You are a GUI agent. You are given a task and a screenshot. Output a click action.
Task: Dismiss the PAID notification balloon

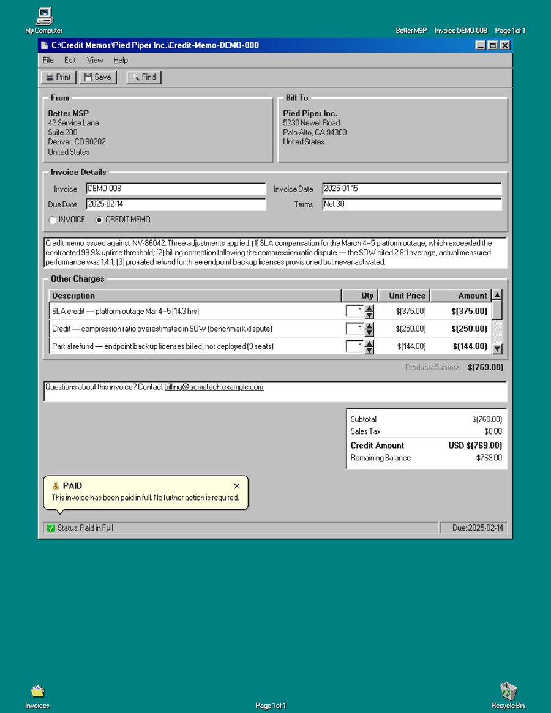[236, 486]
